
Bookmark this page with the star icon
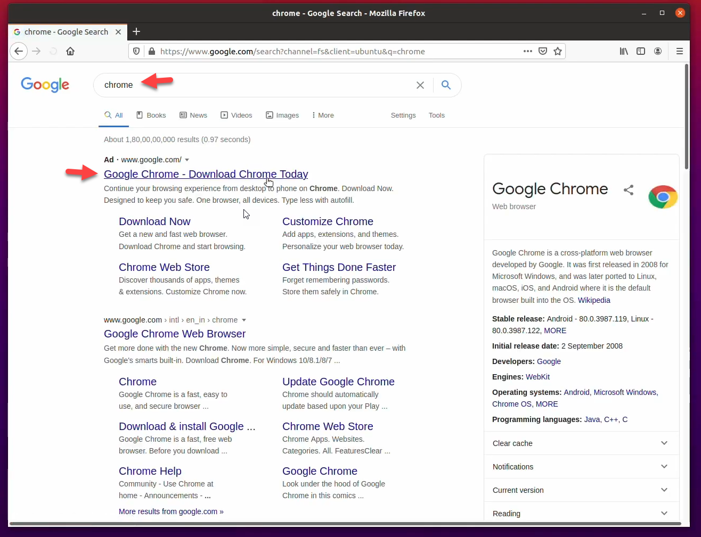[558, 51]
